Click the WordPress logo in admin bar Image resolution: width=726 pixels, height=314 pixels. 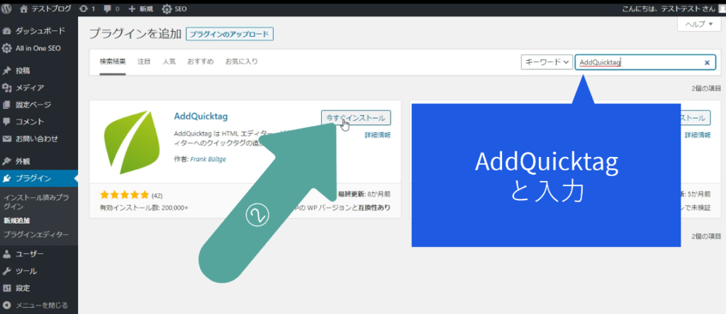(x=6, y=8)
